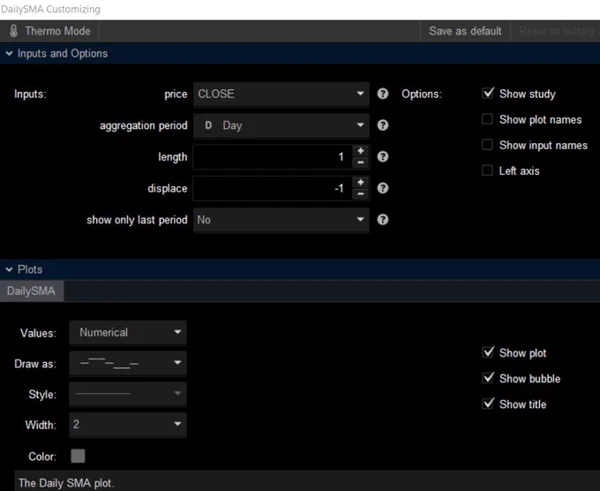Open the line Style dropdown
Image resolution: width=600 pixels, height=491 pixels.
point(128,394)
